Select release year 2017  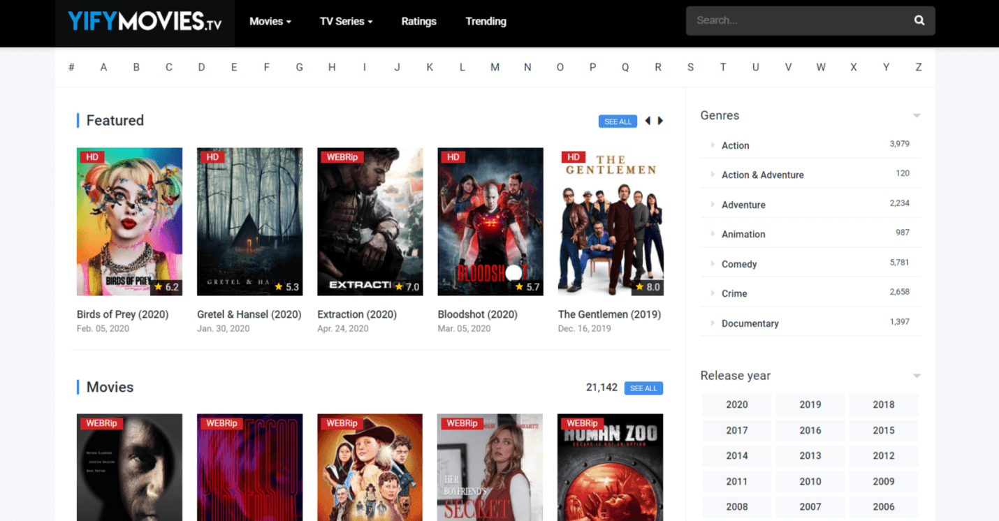click(x=737, y=430)
